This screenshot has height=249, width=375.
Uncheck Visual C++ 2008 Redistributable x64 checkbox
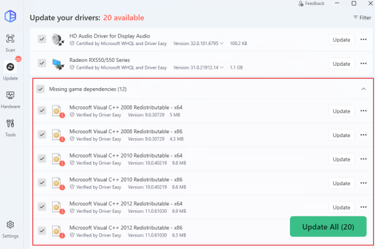click(42, 111)
